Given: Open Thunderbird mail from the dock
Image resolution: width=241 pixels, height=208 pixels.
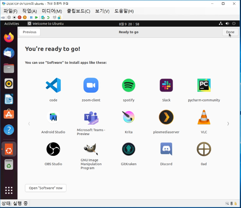Looking at the screenshot, I should tap(9, 53).
